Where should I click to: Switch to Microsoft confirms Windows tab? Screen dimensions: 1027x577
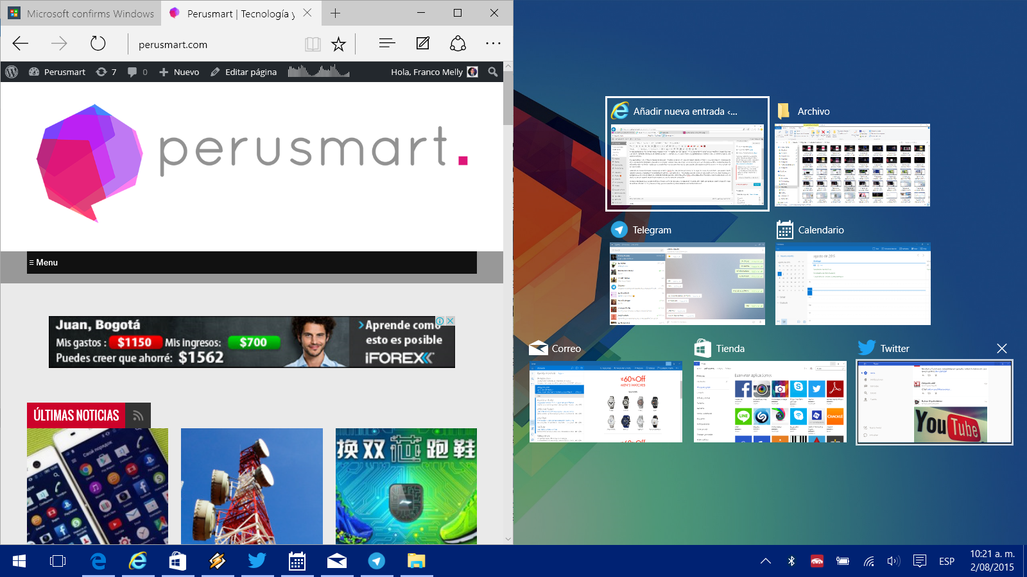click(81, 13)
